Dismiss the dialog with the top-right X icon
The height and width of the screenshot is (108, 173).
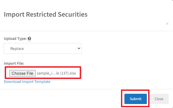pos(167,24)
